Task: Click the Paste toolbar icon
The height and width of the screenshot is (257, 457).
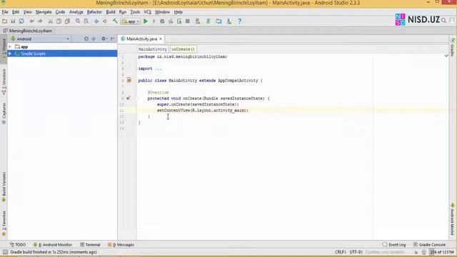Action: click(67, 21)
